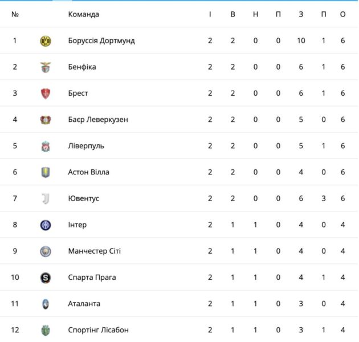359x342 pixels.
Task: Open the Боруссія Дортмунд team link
Action: click(x=101, y=41)
